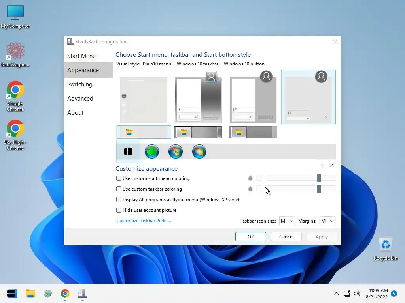Screen dimensions: 405x303
Task: Click the OK button
Action: pos(250,237)
